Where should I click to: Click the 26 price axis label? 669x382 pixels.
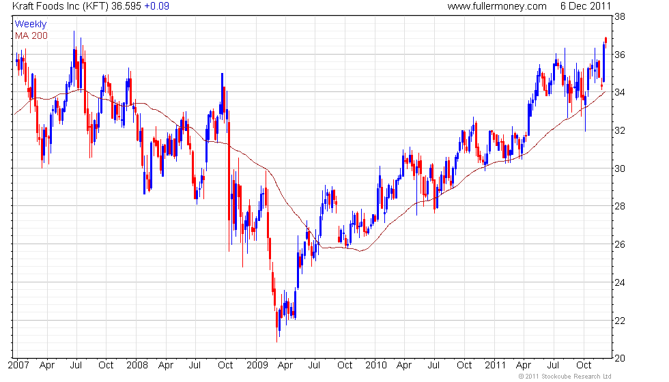pyautogui.click(x=620, y=244)
